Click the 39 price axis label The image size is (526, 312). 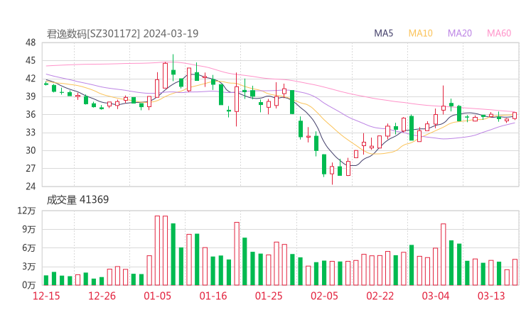tap(31, 96)
